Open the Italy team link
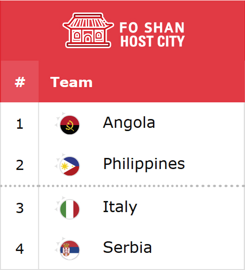 point(120,207)
